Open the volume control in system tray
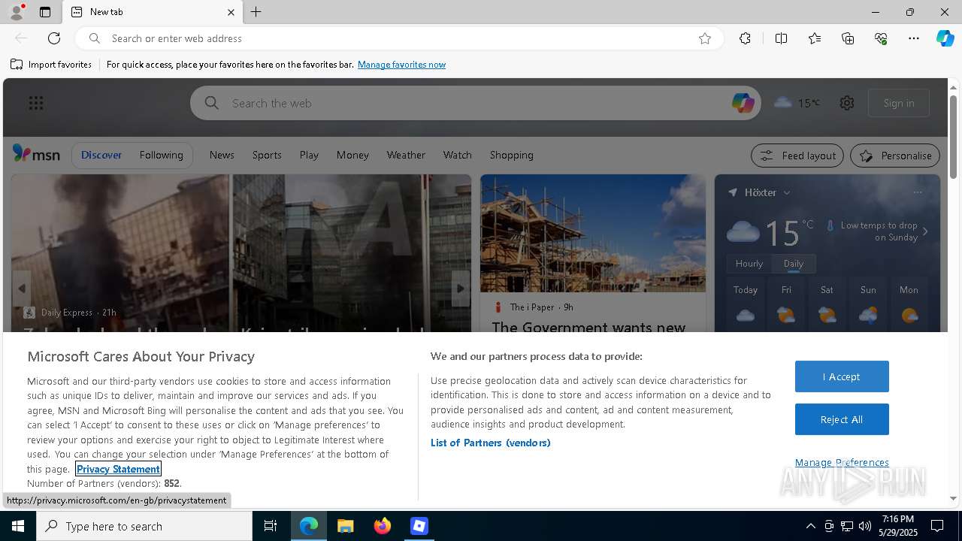 (x=864, y=526)
